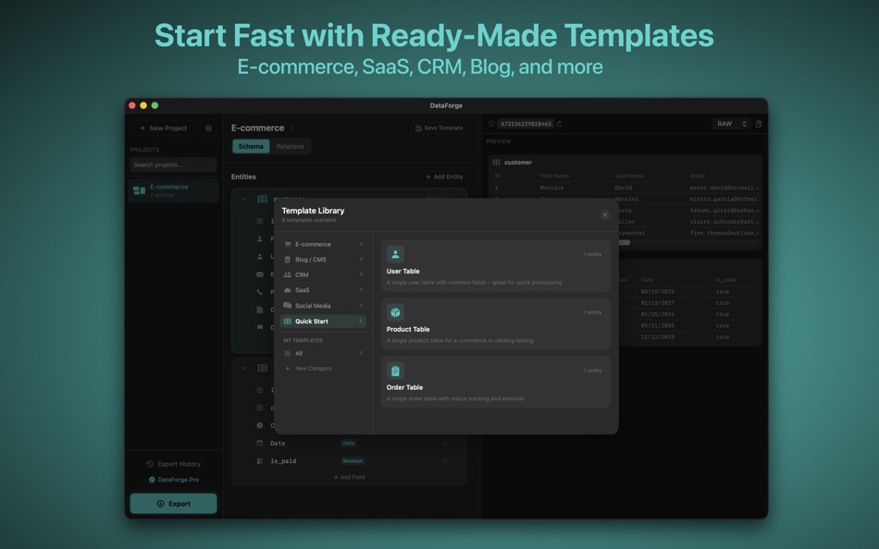
Task: Click the copy icon right of RAW selector
Action: click(x=758, y=123)
